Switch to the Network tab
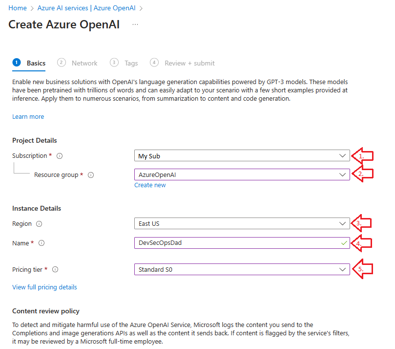395x349 pixels. 84,63
